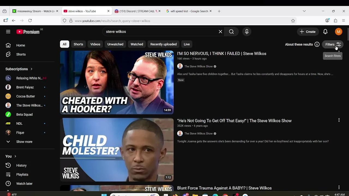Select the Watched filter chip
The width and height of the screenshot is (349, 196).
pos(137,44)
